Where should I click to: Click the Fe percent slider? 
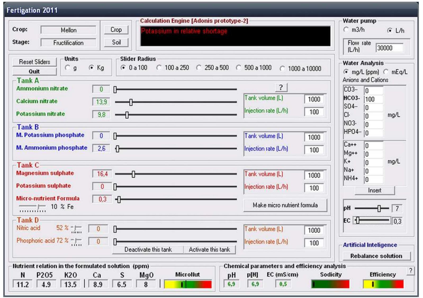point(32,207)
